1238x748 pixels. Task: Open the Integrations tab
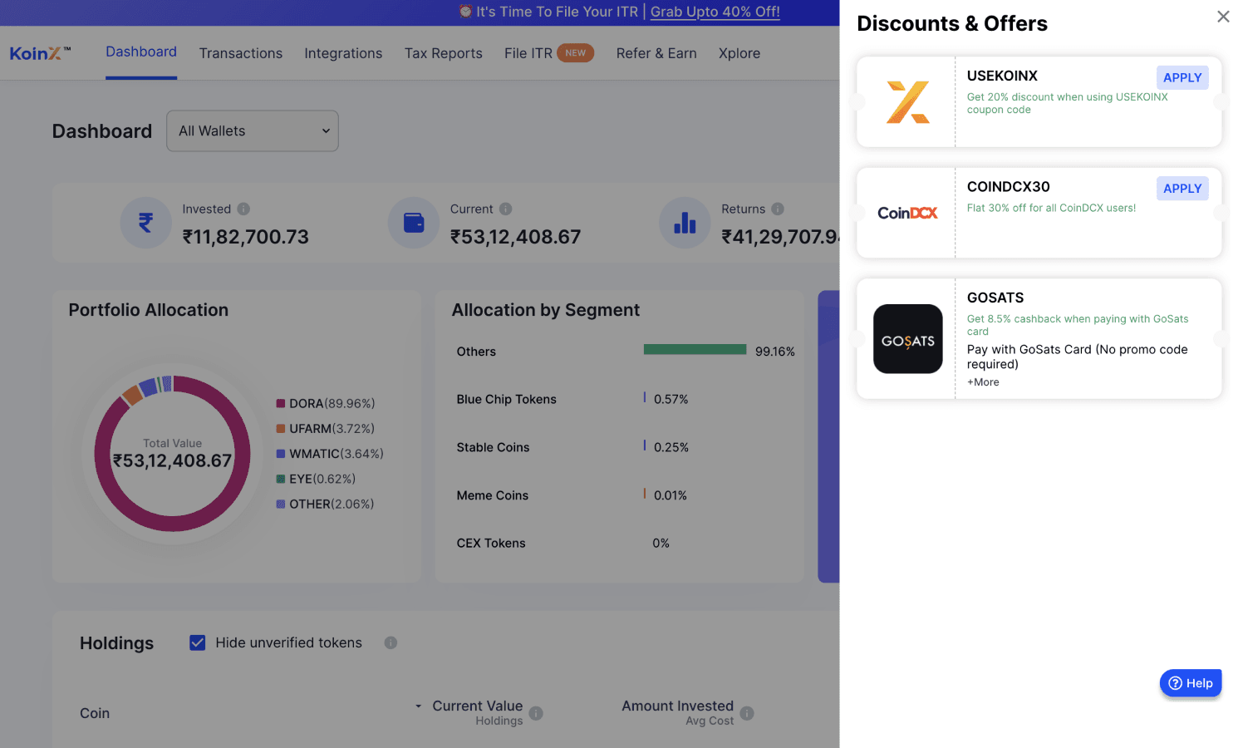[343, 53]
